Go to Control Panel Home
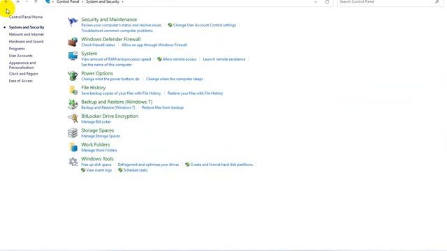The width and height of the screenshot is (447, 251). pyautogui.click(x=26, y=17)
